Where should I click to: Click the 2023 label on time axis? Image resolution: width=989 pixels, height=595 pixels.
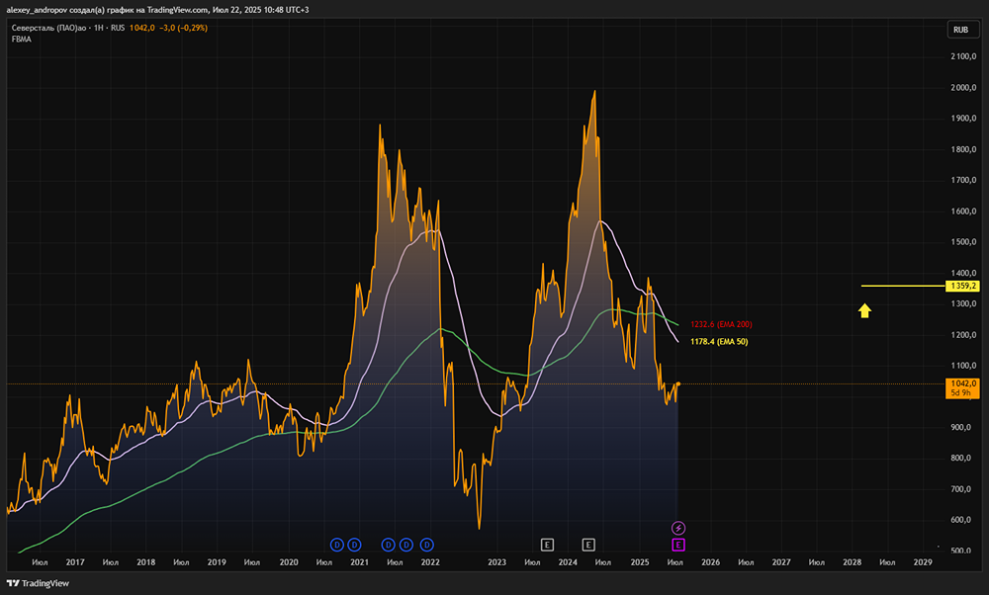pos(496,562)
